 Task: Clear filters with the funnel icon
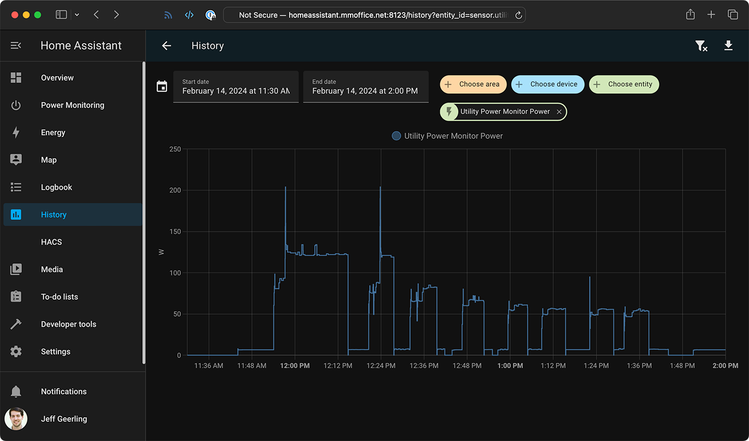701,46
